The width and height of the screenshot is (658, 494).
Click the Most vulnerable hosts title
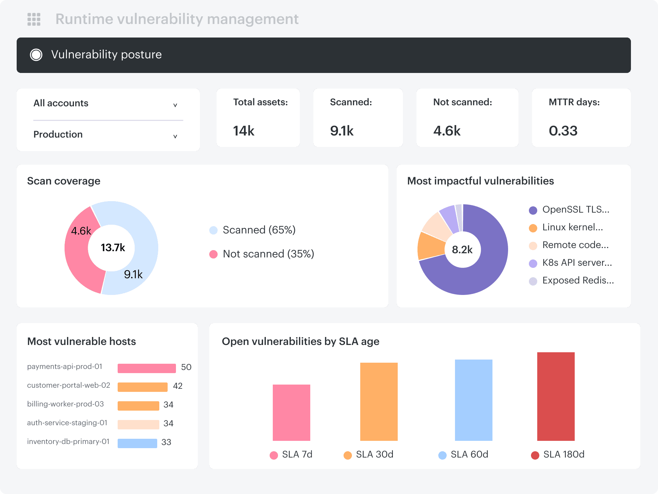point(82,341)
